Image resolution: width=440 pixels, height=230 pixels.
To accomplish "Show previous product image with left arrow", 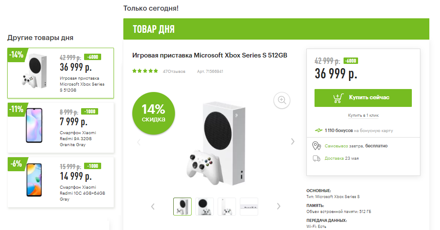I will (139, 142).
